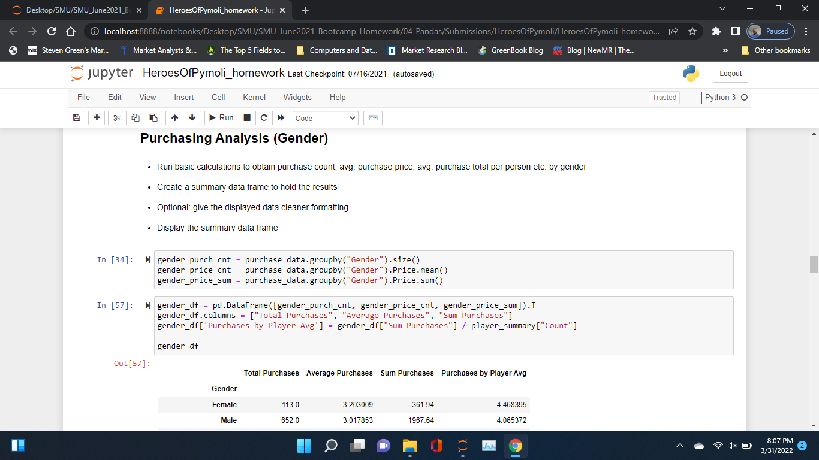Go to browser home page
Screen dimensions: 819x460
point(70,31)
